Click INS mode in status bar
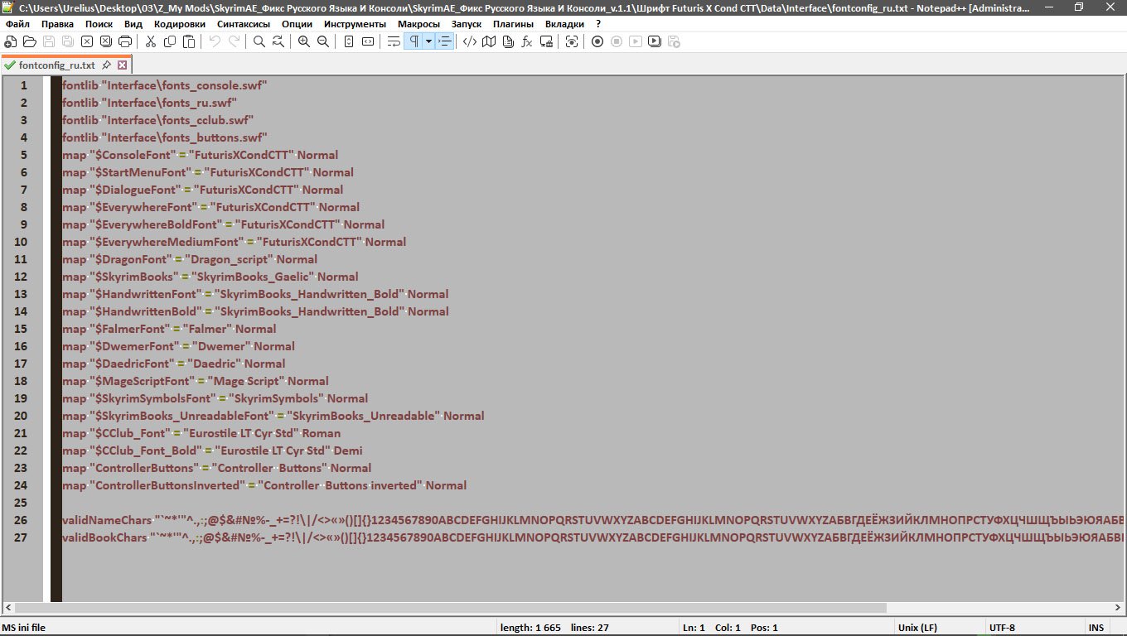This screenshot has height=636, width=1127. click(x=1096, y=628)
